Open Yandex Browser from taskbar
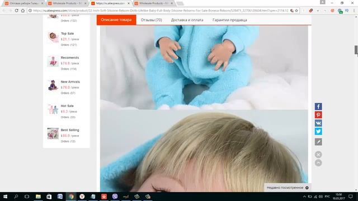The image size is (358, 201). 82,197
